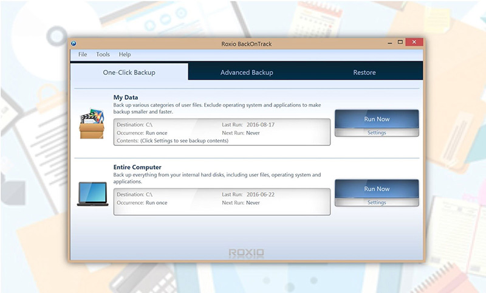Switch to the One-Click Backup tab
Image resolution: width=486 pixels, height=293 pixels.
(x=129, y=72)
